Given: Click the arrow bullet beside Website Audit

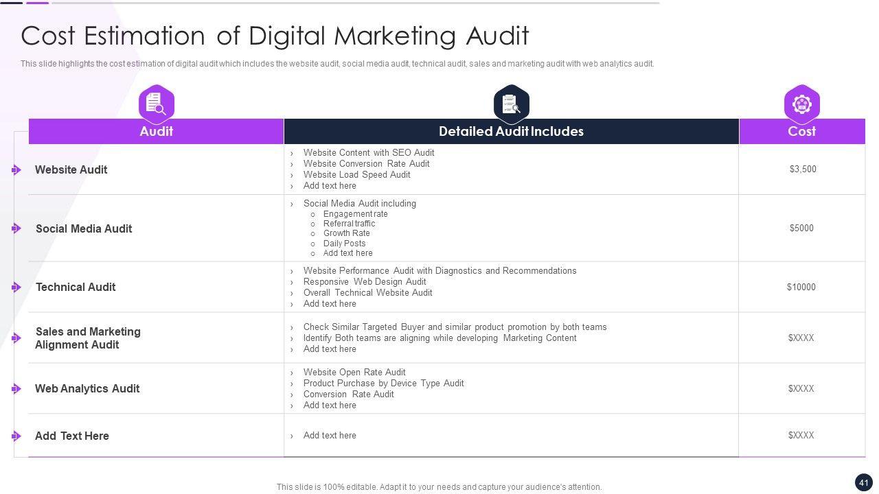Looking at the screenshot, I should coord(16,170).
